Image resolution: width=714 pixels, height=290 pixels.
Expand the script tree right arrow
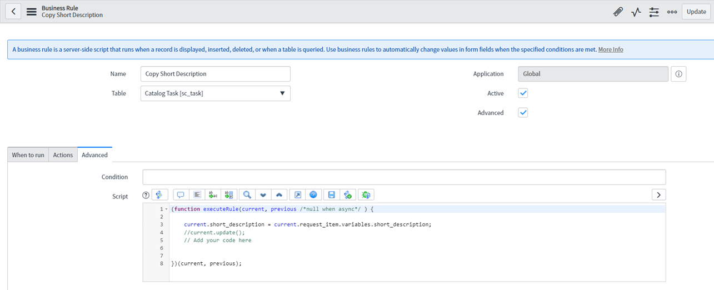click(x=658, y=194)
